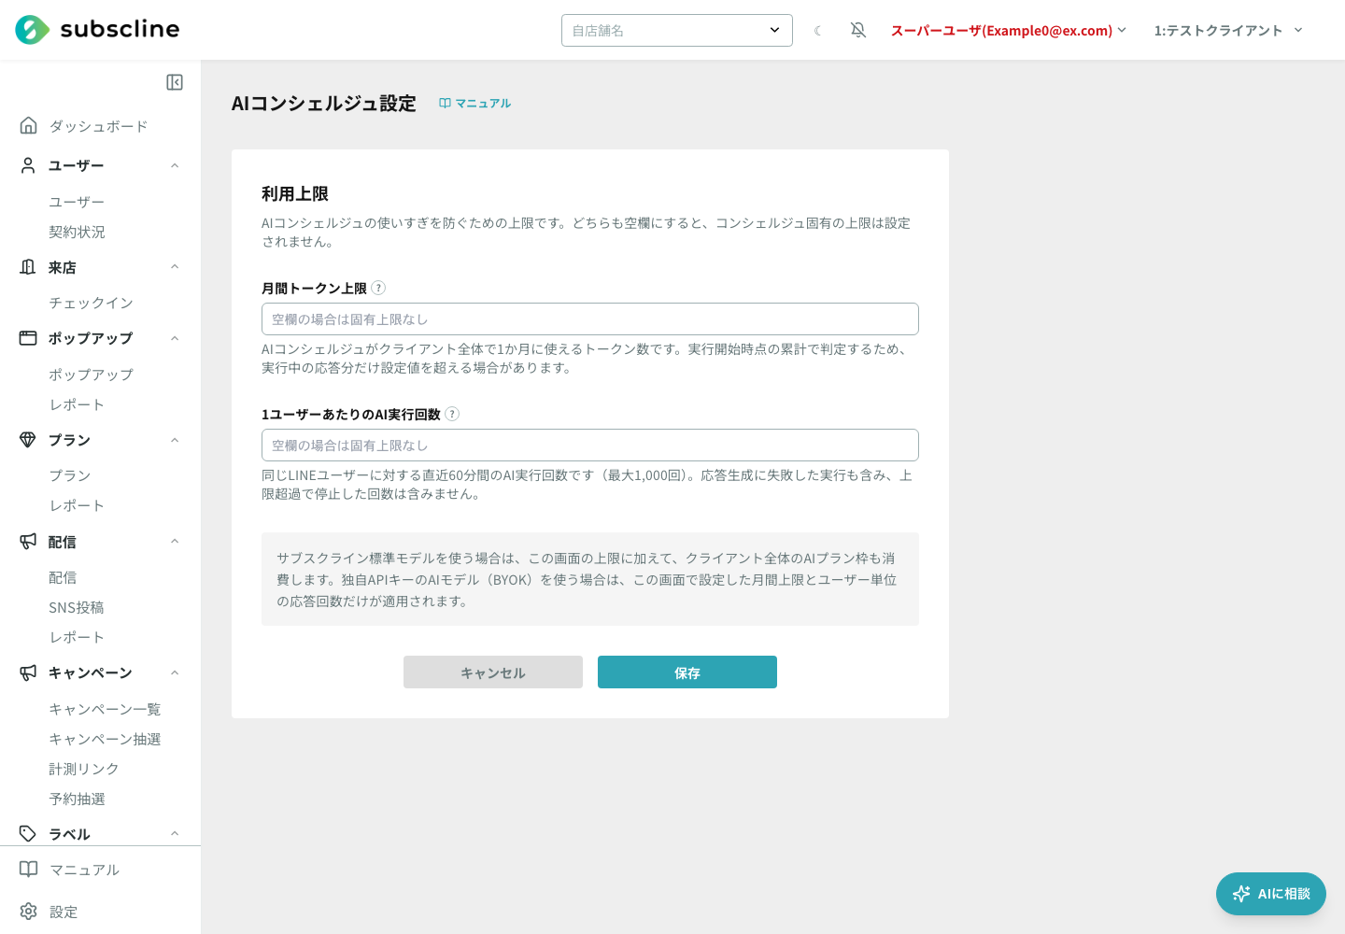Click the subscline logo

tap(97, 30)
